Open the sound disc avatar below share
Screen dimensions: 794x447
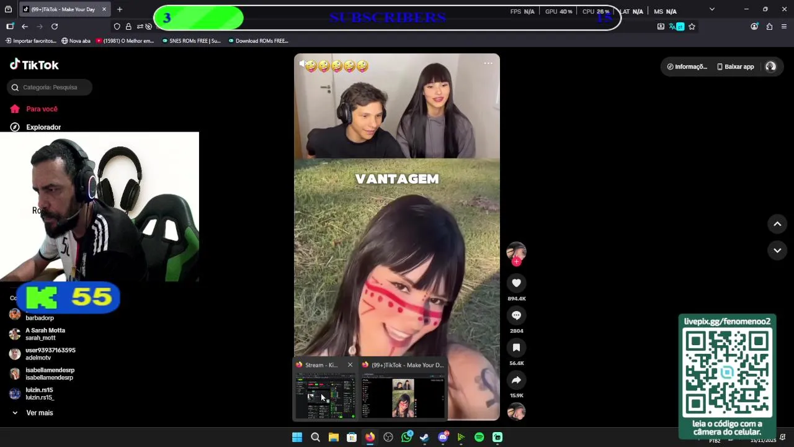516,412
